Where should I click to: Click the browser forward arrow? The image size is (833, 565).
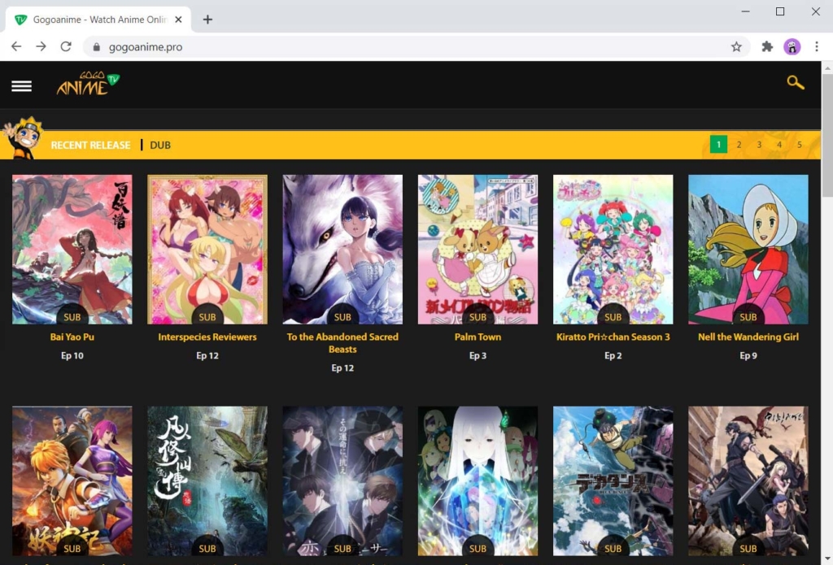(x=41, y=46)
